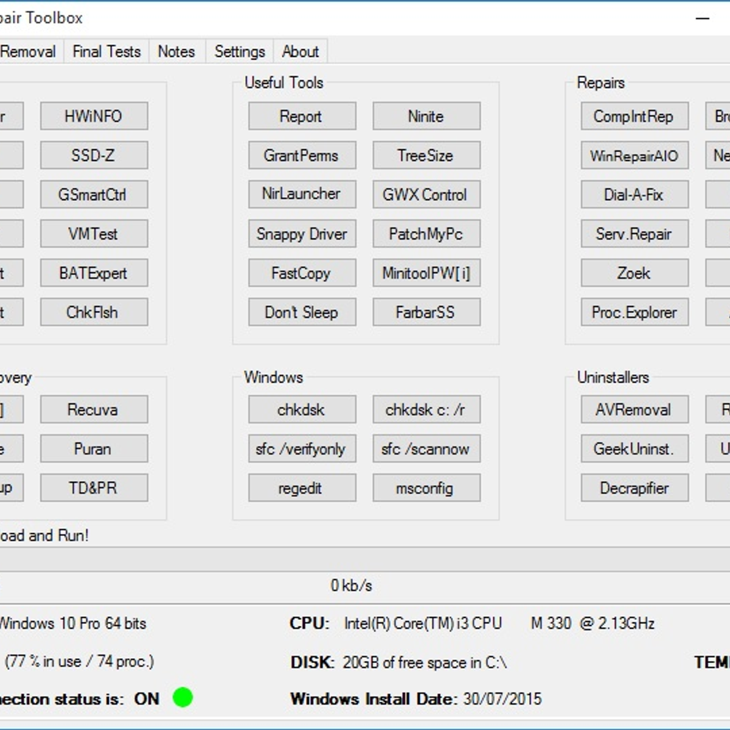Image resolution: width=730 pixels, height=730 pixels.
Task: Switch to the Final Tests tab
Action: [106, 52]
